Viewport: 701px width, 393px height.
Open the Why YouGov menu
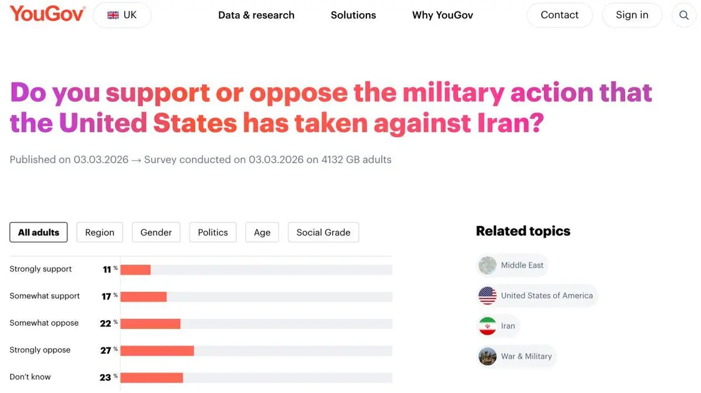point(442,16)
